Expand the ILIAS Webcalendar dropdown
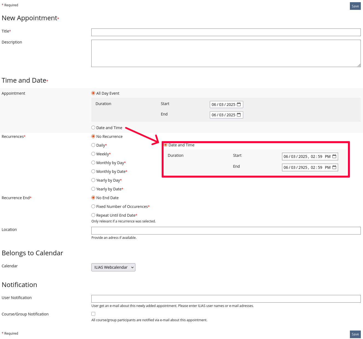This screenshot has height=339, width=363. pos(113,267)
